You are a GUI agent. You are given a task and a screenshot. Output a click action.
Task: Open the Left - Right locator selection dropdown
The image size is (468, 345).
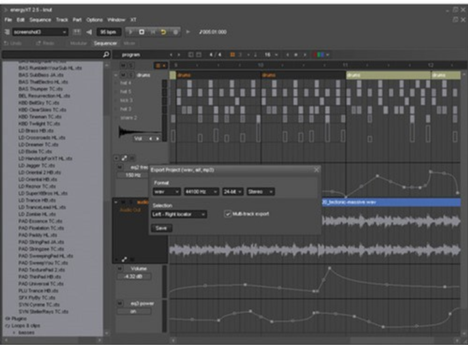point(179,214)
